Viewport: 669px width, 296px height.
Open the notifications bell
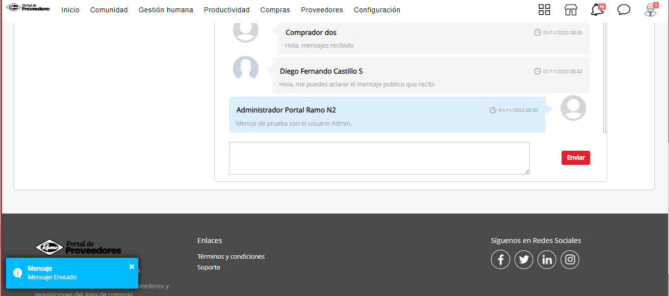597,10
